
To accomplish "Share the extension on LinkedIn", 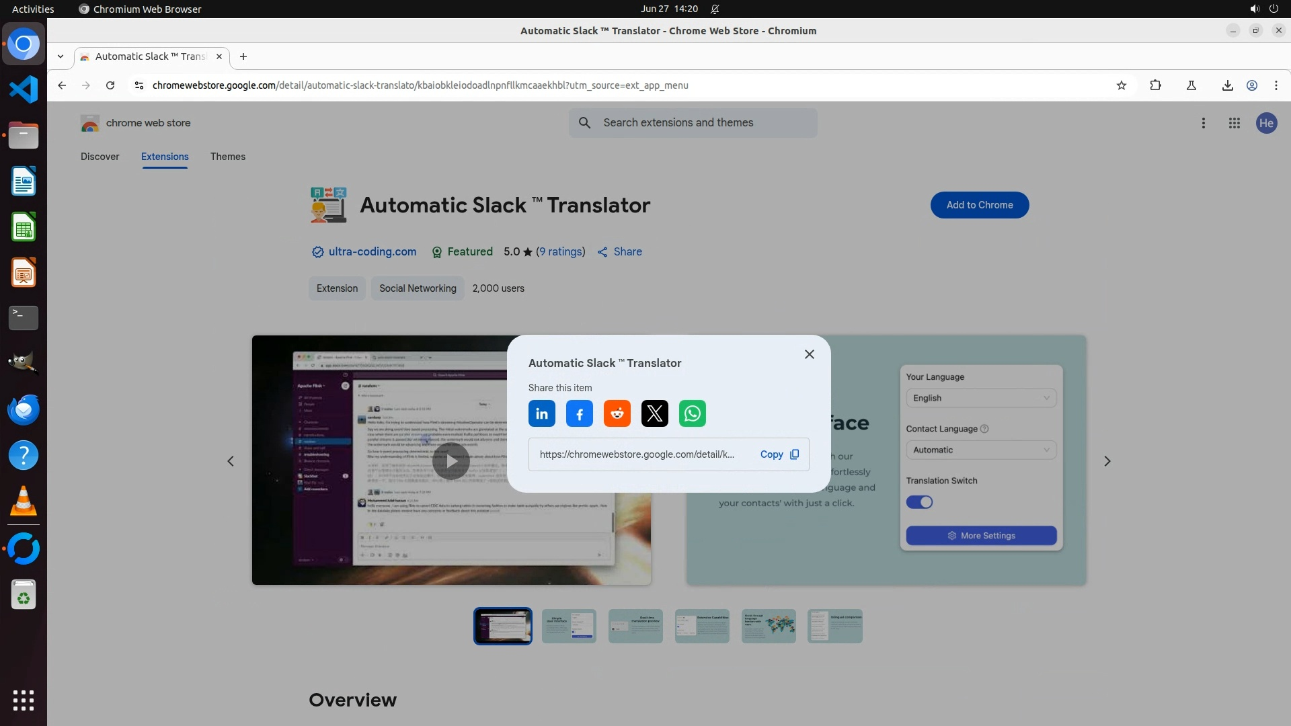I will [541, 413].
